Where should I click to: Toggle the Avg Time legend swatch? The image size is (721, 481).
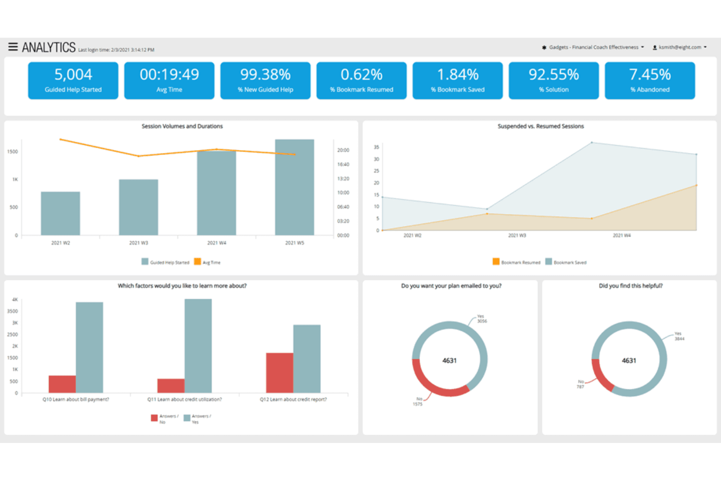197,262
